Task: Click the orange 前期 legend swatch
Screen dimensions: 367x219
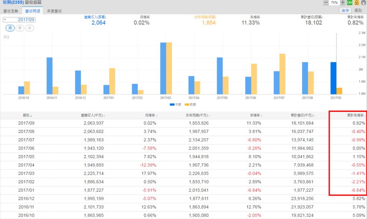Action: tap(187, 105)
